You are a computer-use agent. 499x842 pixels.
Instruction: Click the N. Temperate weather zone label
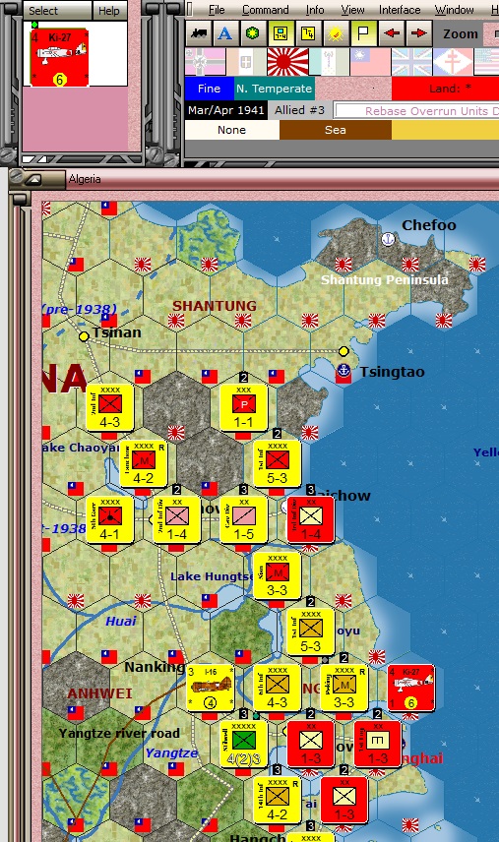click(x=274, y=89)
